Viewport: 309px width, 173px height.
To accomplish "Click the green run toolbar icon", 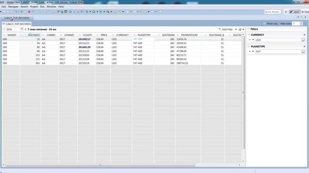I will 94,12.
